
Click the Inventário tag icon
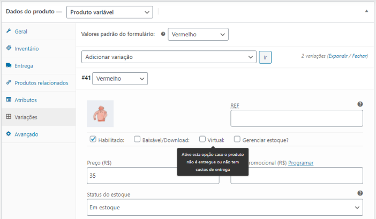[x=9, y=49]
